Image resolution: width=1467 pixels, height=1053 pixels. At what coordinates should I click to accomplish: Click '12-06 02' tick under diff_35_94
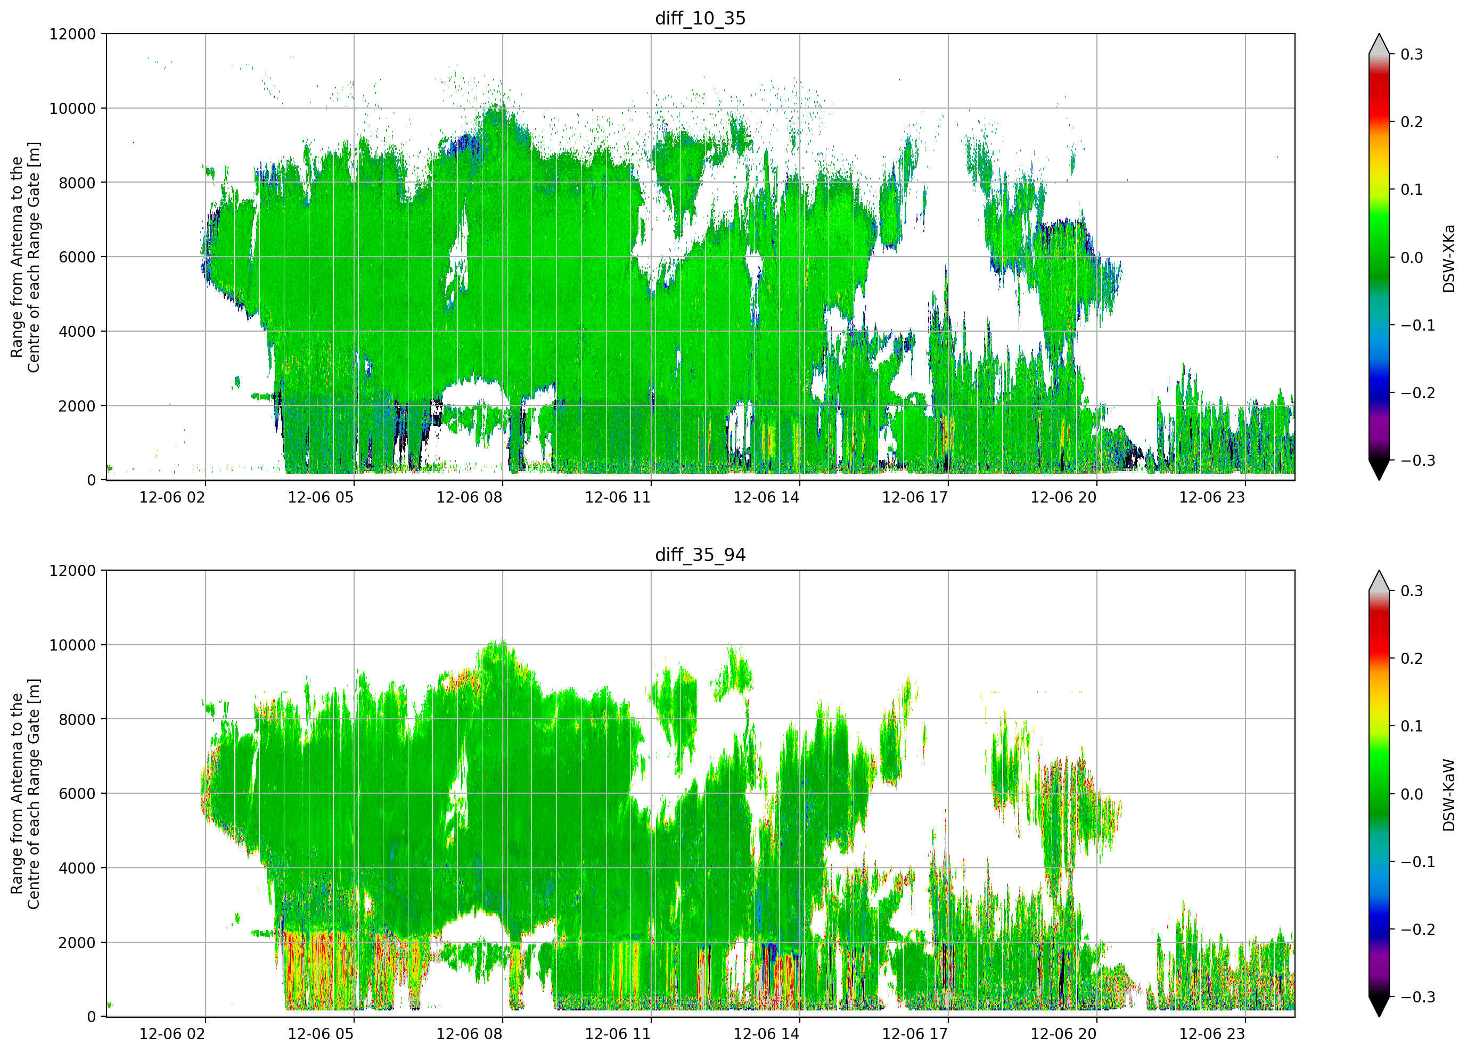172,1034
